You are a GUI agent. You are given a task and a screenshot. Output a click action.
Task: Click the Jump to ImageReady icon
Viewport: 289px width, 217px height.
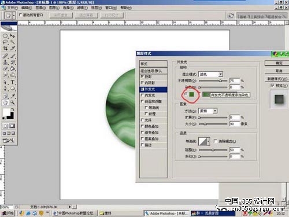pos(8,141)
